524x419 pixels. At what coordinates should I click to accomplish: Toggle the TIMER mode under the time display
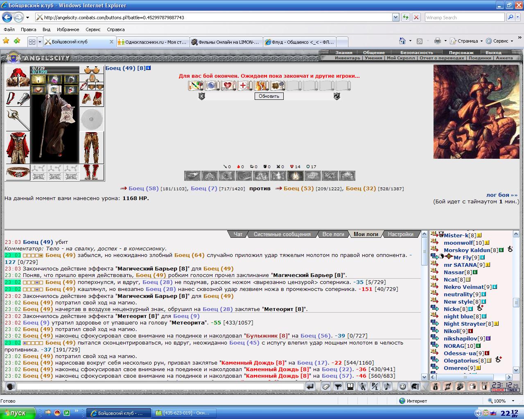512,390
